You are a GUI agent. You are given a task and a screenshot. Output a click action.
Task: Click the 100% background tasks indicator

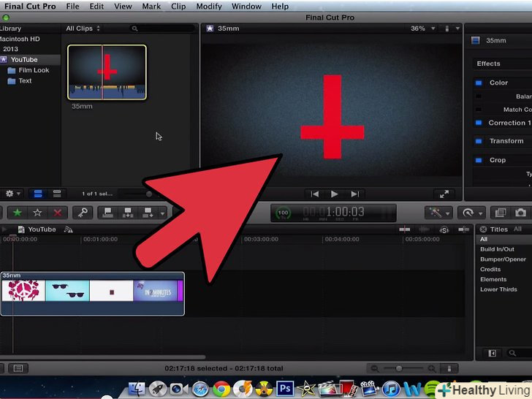283,213
